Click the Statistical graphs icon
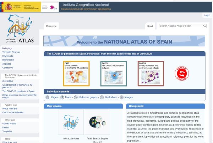213x143 pixels. (x=76, y=97)
